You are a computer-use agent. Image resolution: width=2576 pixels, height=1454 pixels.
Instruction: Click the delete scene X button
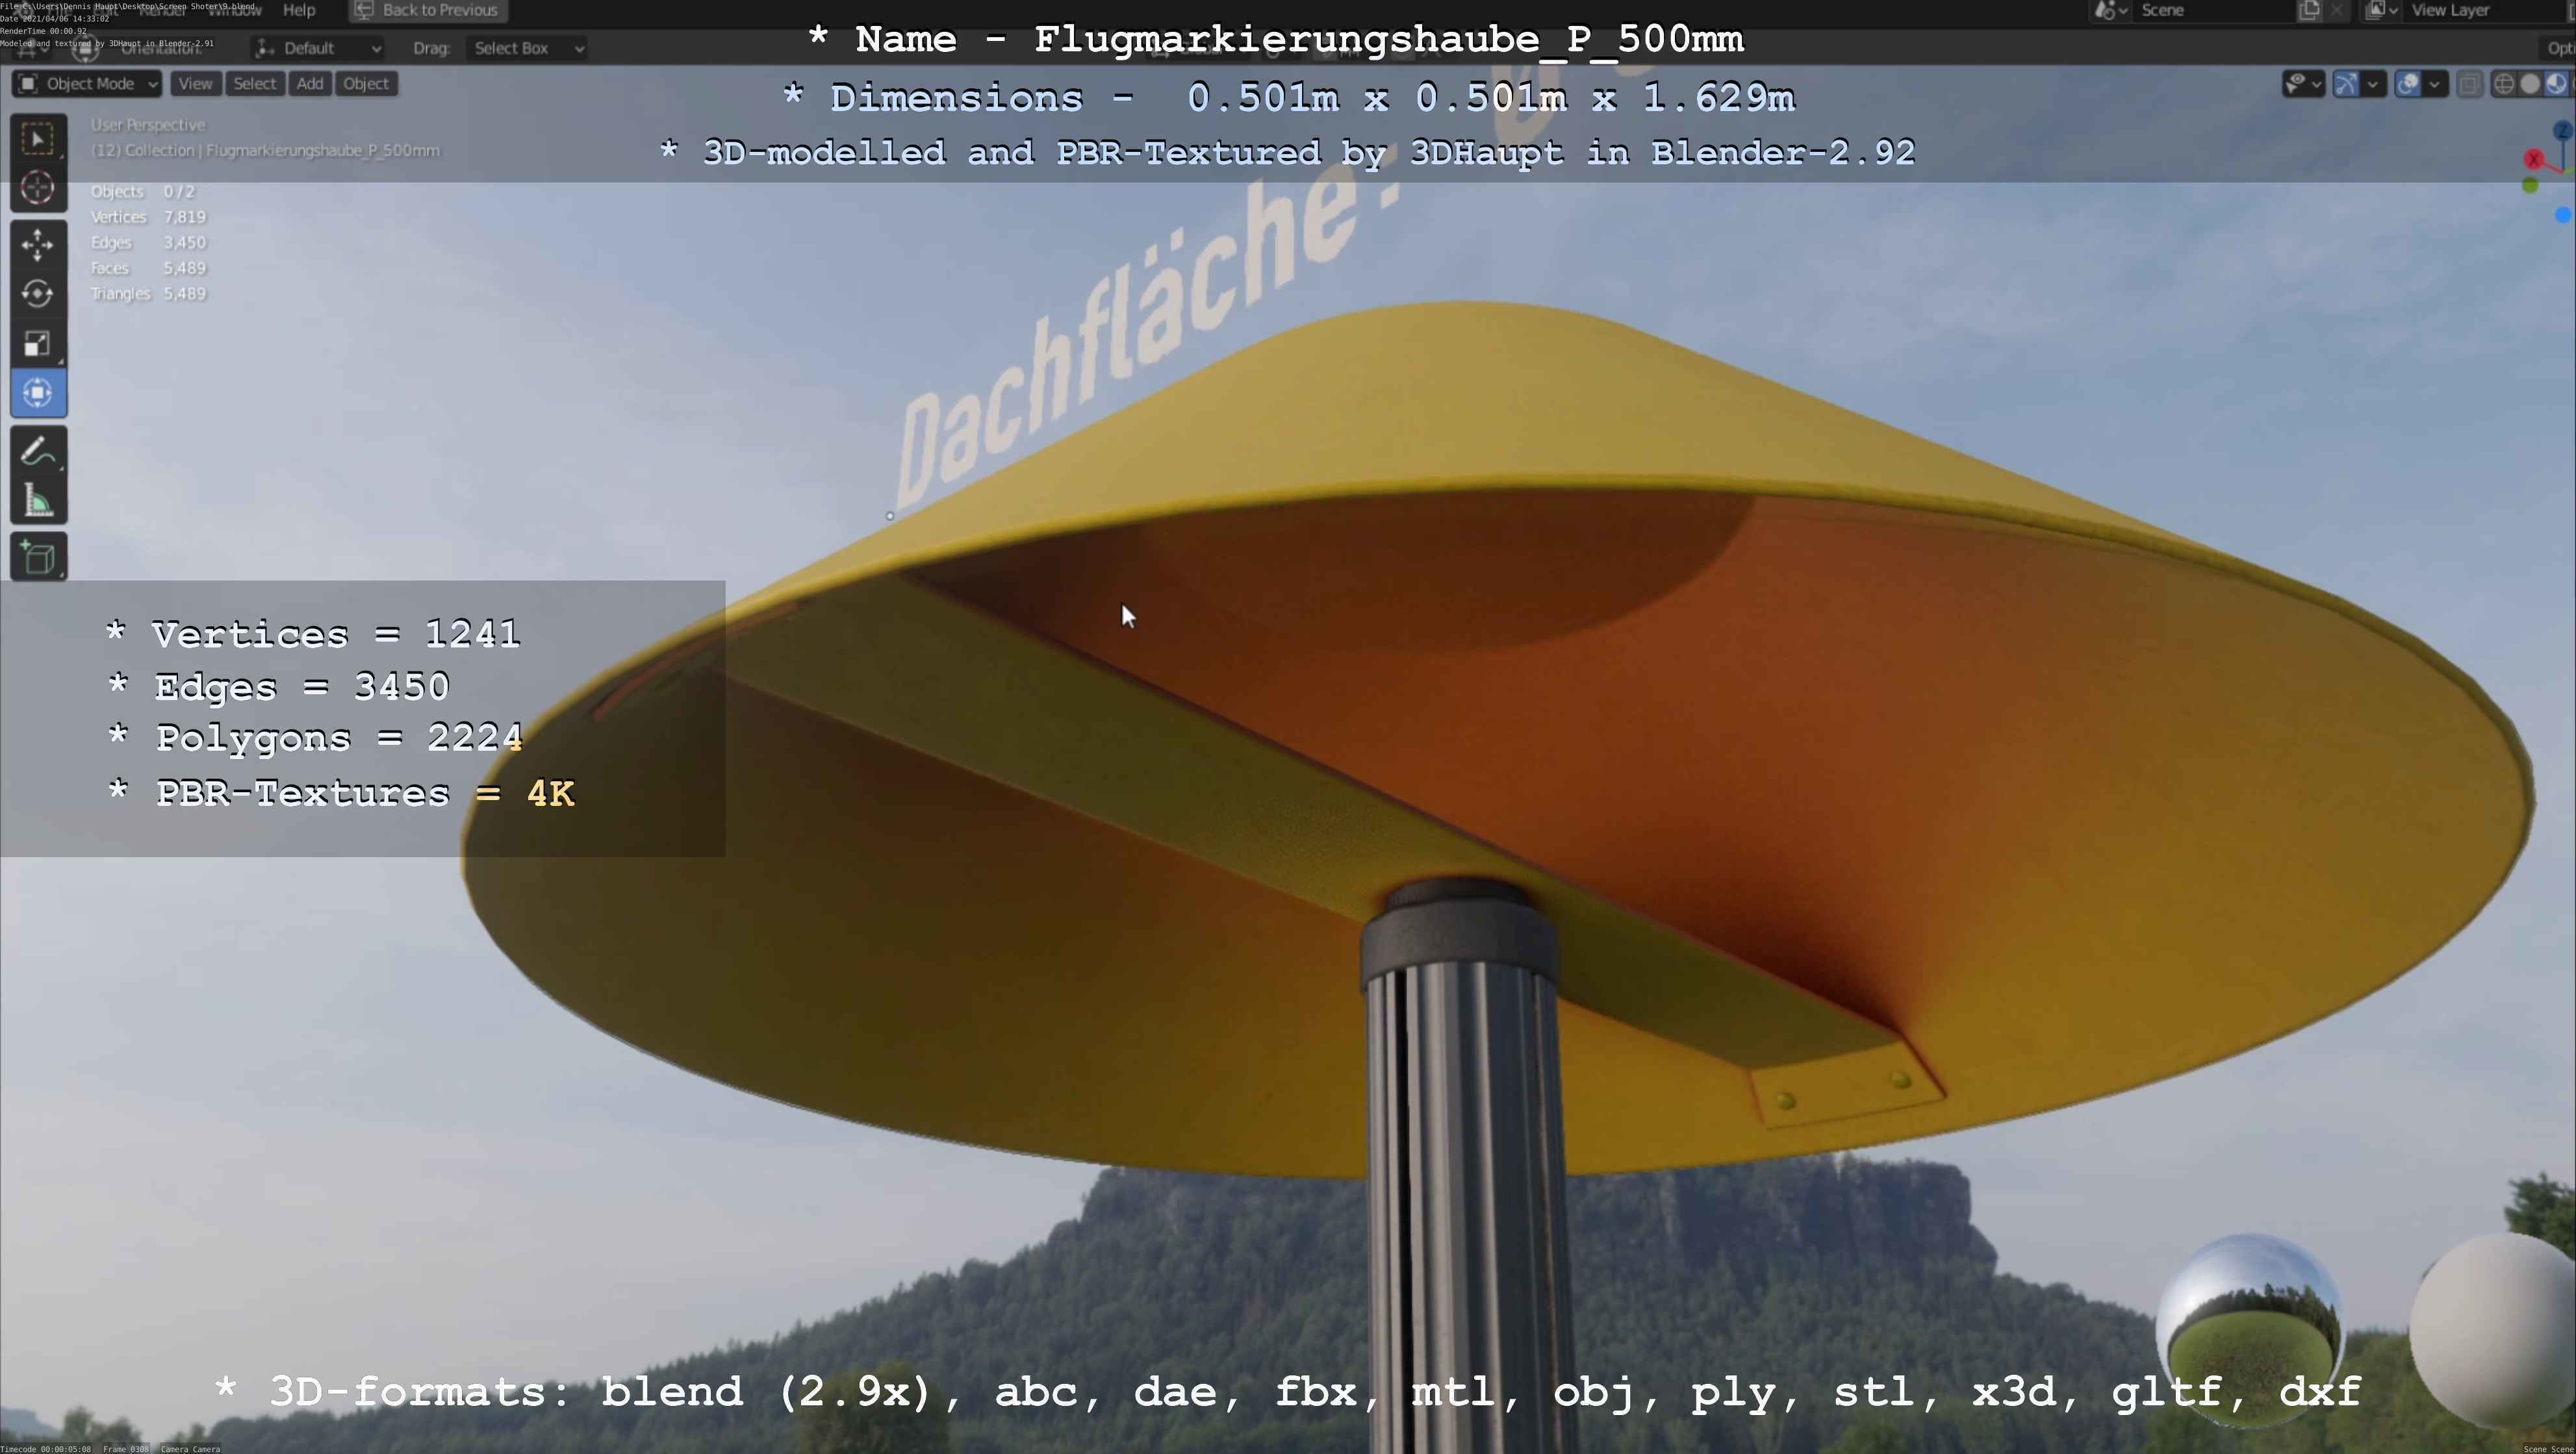(2336, 10)
